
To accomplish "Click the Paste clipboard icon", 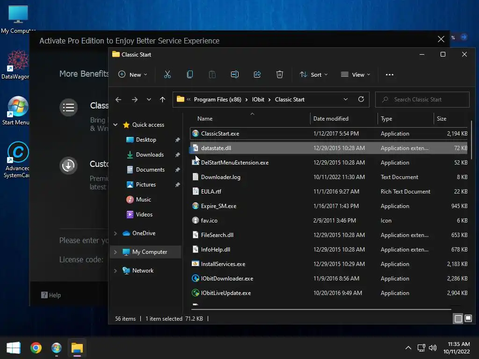I will pos(212,74).
